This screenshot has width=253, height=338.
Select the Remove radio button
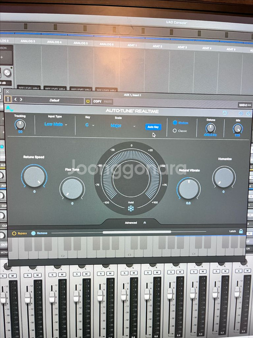tap(33, 233)
